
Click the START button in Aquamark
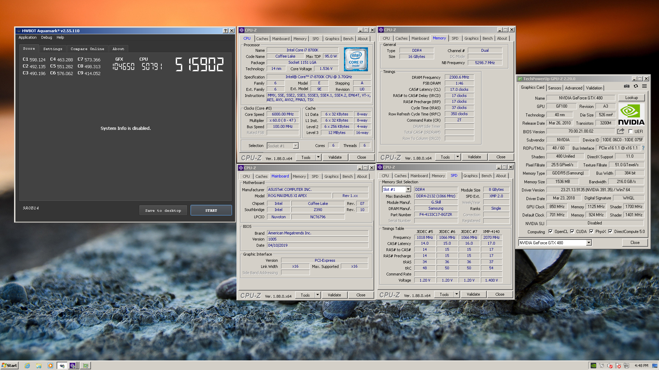211,210
